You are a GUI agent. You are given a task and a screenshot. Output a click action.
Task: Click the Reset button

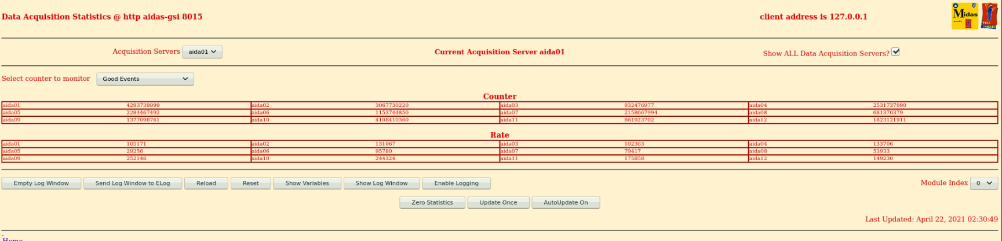tap(250, 183)
